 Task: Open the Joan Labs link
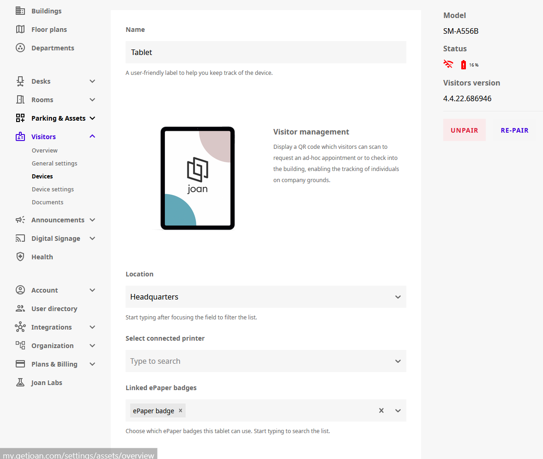(46, 382)
